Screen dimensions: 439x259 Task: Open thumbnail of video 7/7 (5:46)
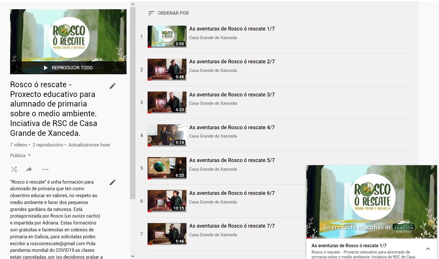[167, 234]
